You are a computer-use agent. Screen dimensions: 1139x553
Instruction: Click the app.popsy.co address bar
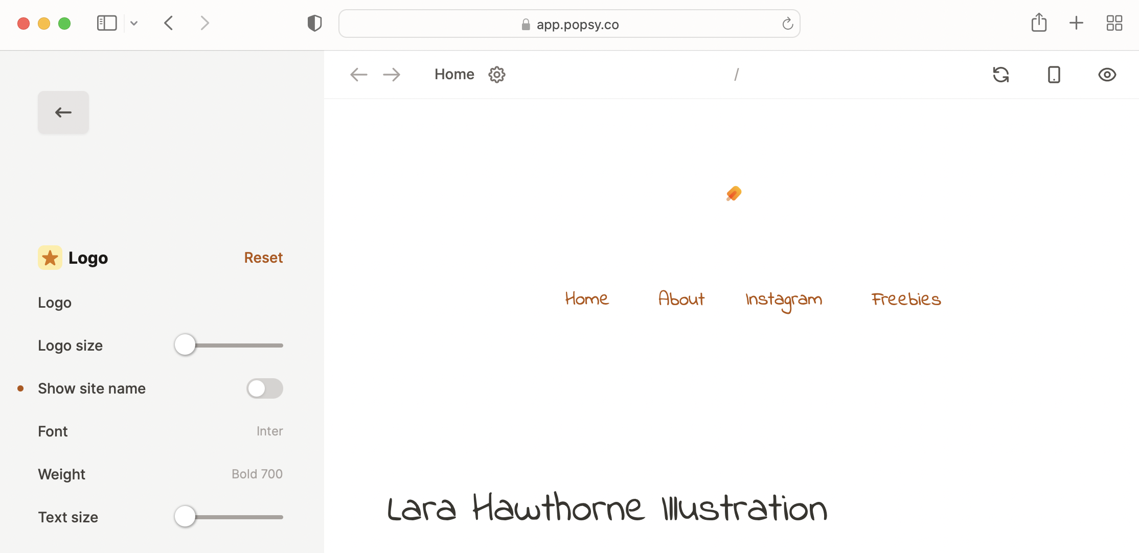(569, 24)
